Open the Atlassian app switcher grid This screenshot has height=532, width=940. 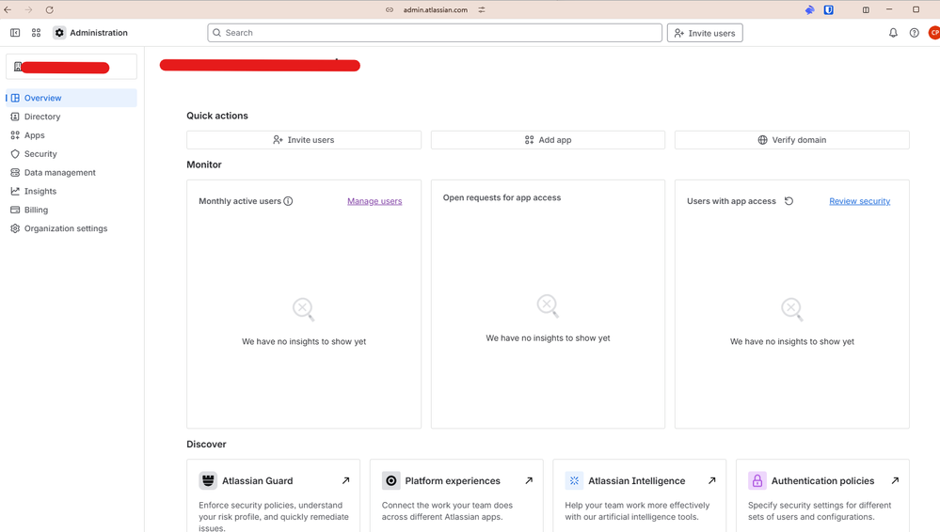(36, 33)
